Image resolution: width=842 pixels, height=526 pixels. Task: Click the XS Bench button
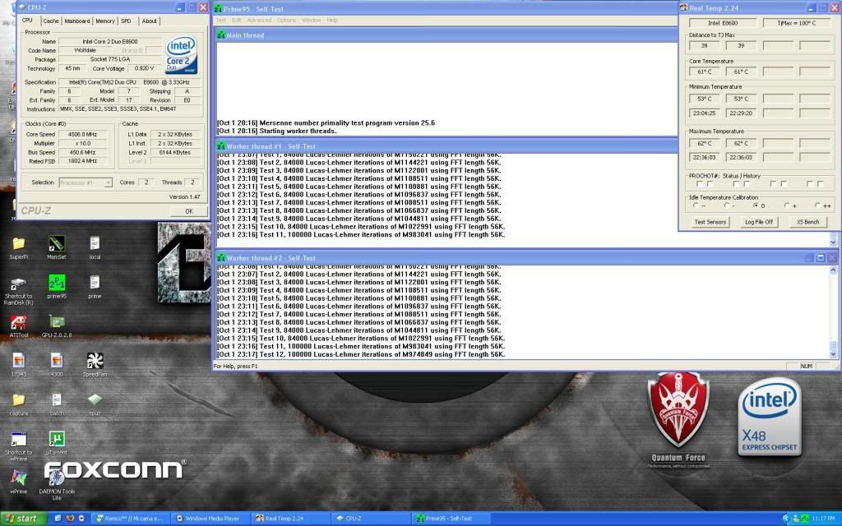tap(807, 222)
